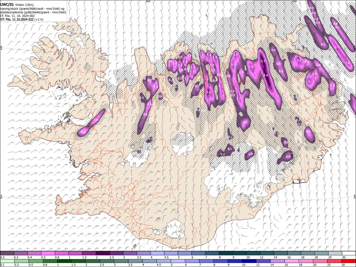
Task: Click the '2.4' precipitation value on the map
Action: tap(265, 75)
